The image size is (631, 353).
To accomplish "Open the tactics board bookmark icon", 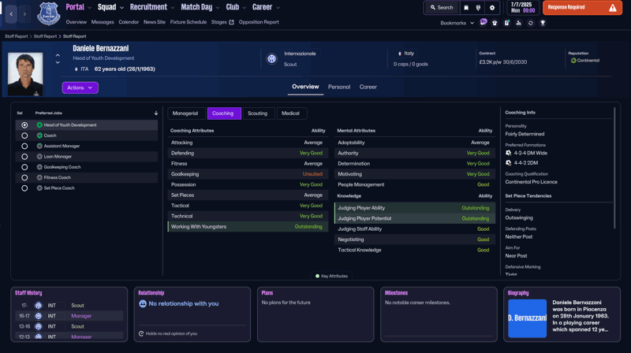I will coord(506,23).
